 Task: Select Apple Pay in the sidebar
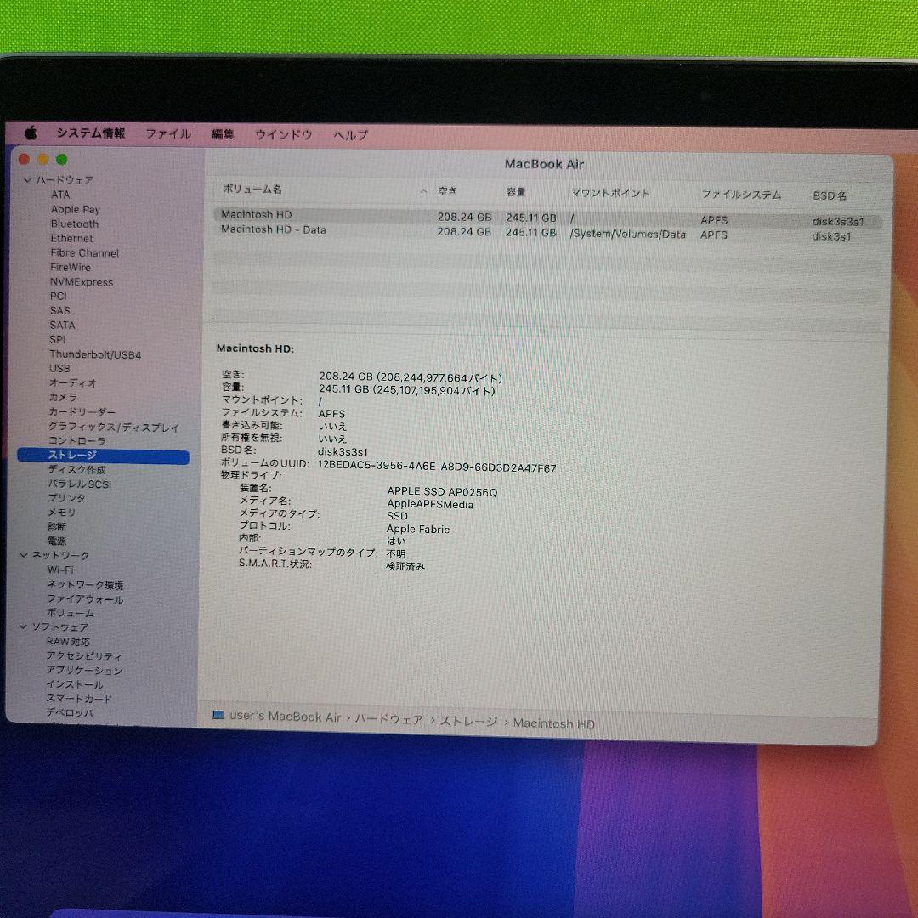[x=76, y=209]
